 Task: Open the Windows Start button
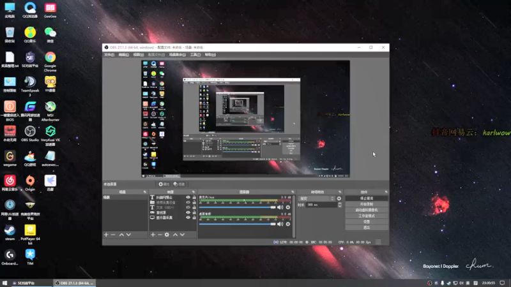pos(4,283)
